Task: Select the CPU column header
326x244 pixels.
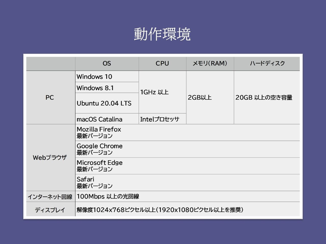Action: (162, 64)
